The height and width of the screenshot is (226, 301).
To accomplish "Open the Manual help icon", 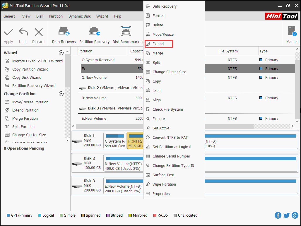I will pyautogui.click(x=292, y=31).
